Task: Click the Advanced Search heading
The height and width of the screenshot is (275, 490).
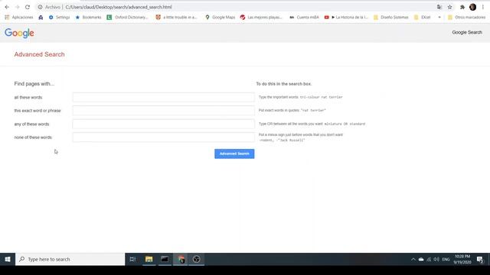Action: coord(39,54)
